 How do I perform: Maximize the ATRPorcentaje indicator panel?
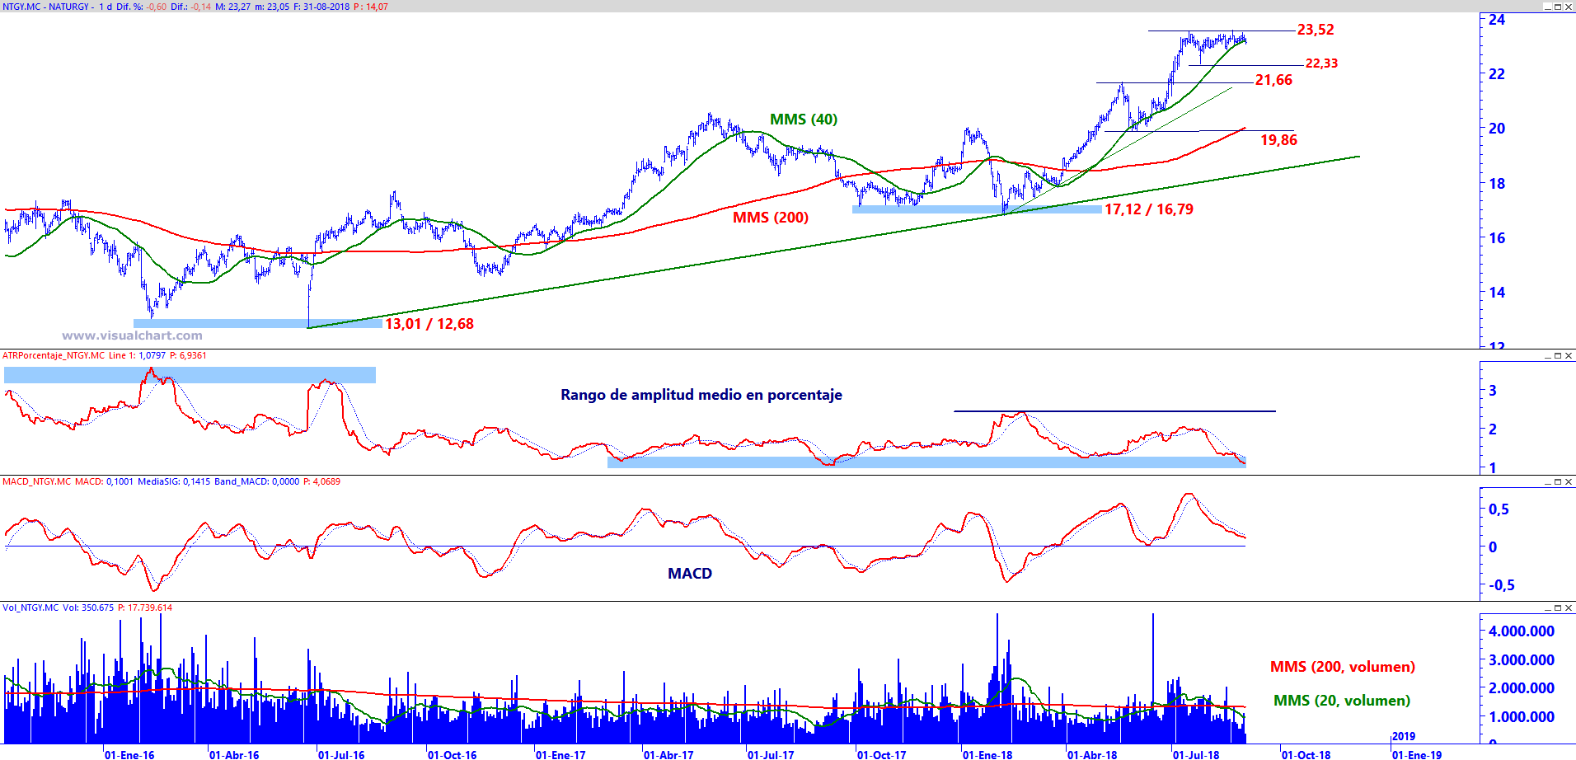point(1558,356)
